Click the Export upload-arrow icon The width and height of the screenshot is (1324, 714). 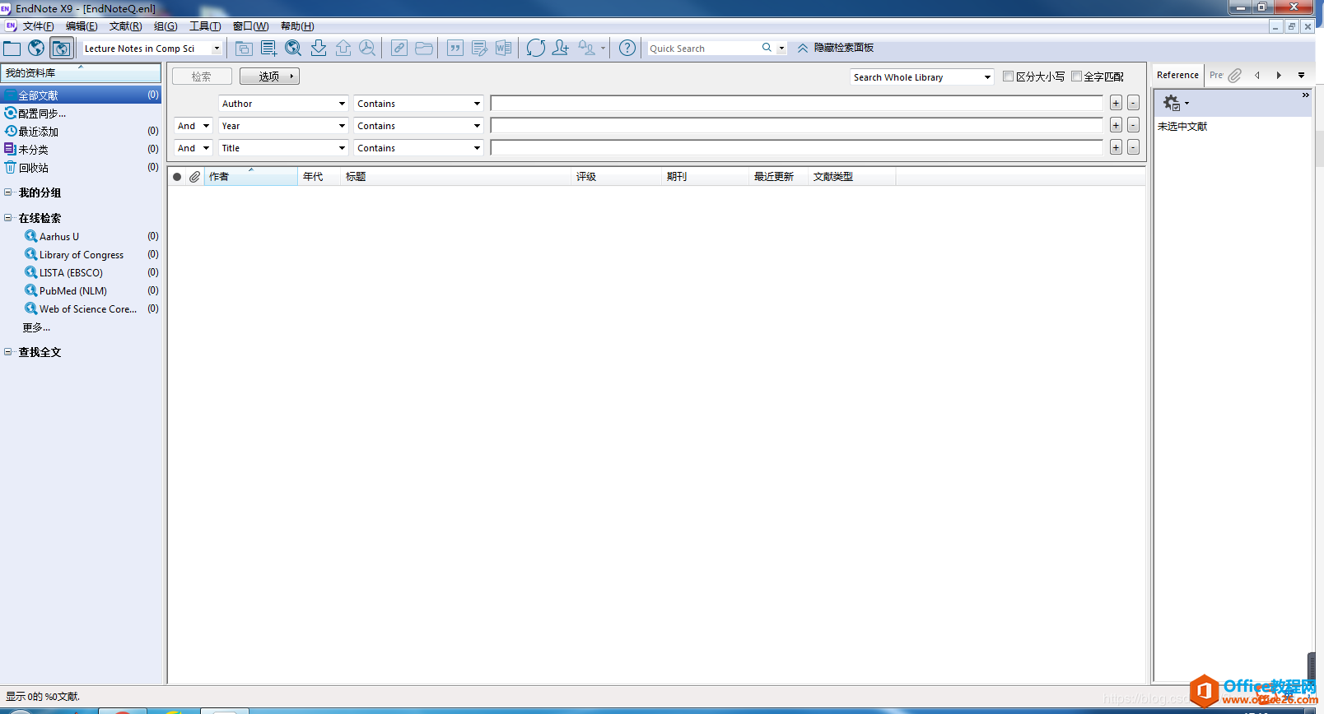(x=343, y=49)
